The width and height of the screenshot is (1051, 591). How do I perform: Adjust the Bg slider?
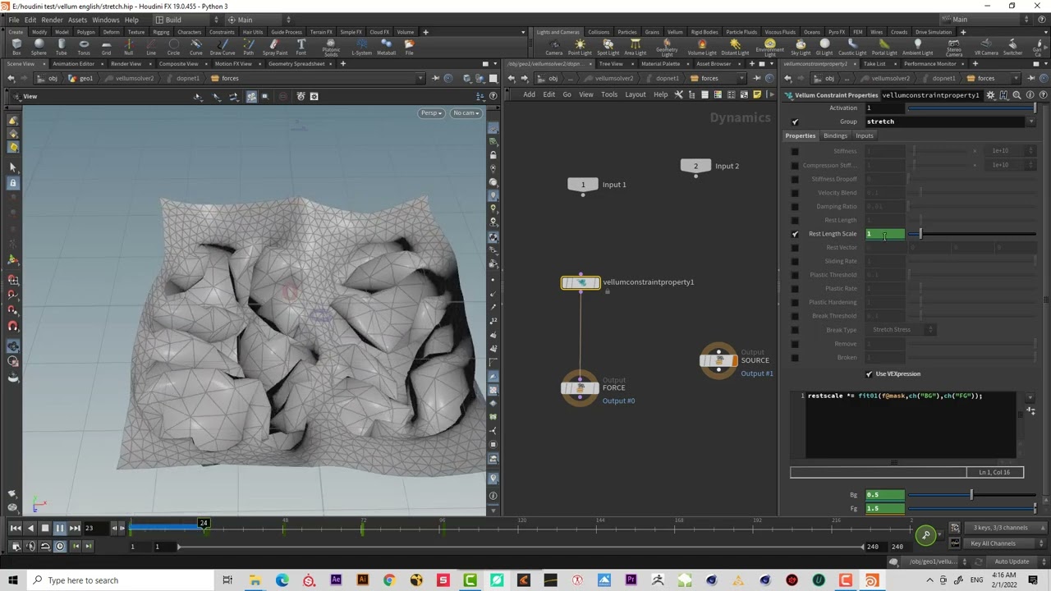point(971,495)
